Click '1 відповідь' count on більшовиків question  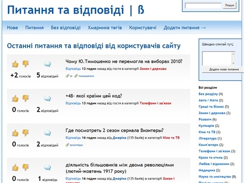47,179
